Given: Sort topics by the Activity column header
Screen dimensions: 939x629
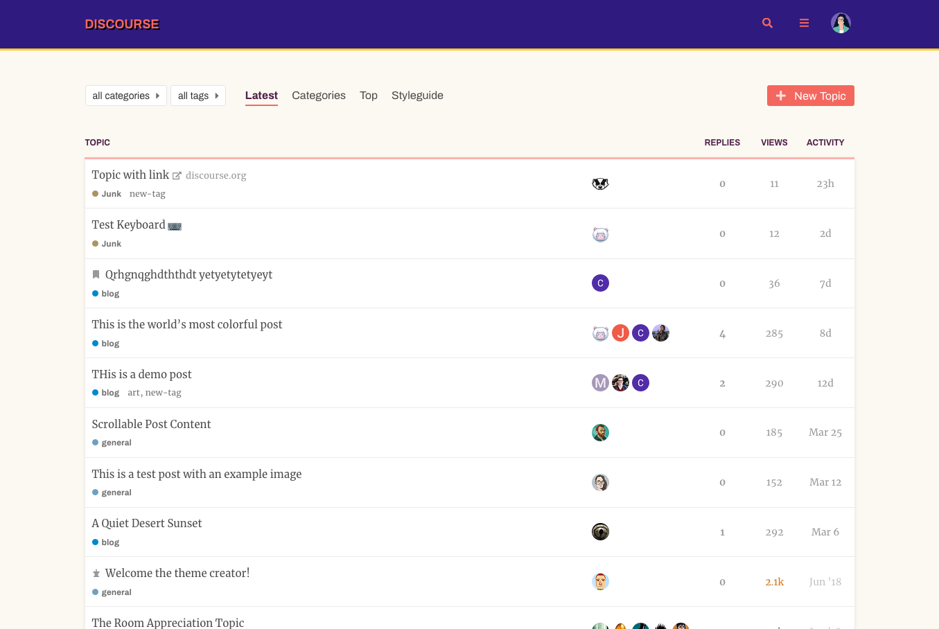Looking at the screenshot, I should point(825,142).
